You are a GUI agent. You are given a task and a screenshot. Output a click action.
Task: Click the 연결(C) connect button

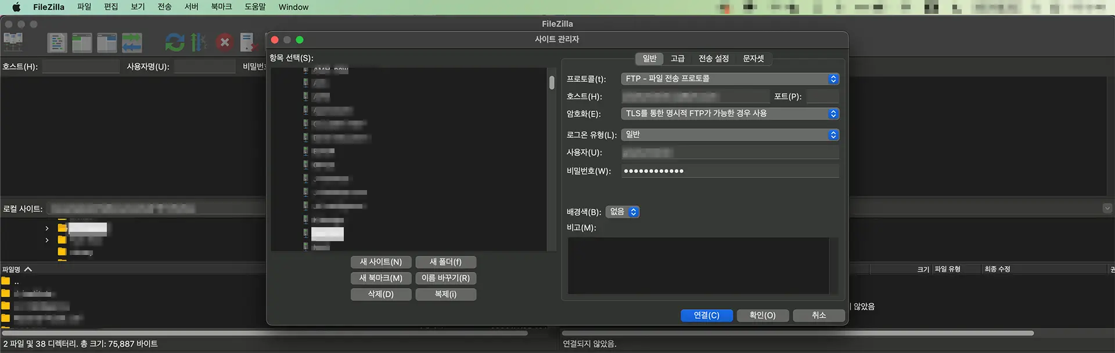coord(707,315)
